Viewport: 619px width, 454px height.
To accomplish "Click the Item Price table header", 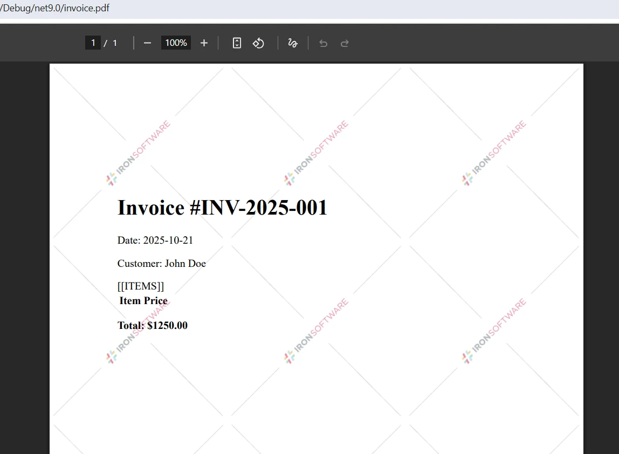I will (143, 300).
